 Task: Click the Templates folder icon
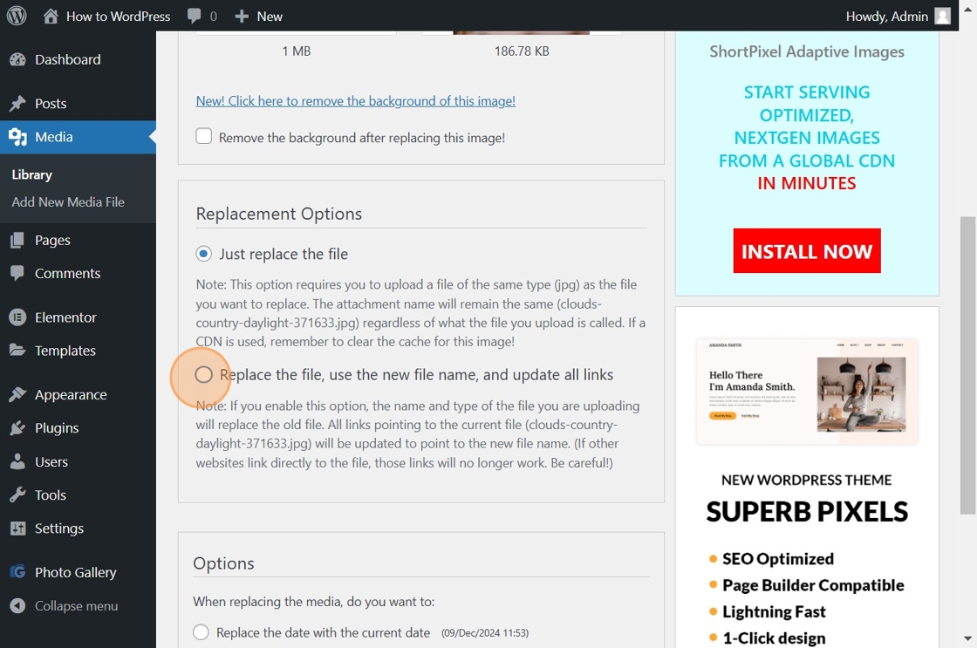pyautogui.click(x=17, y=351)
